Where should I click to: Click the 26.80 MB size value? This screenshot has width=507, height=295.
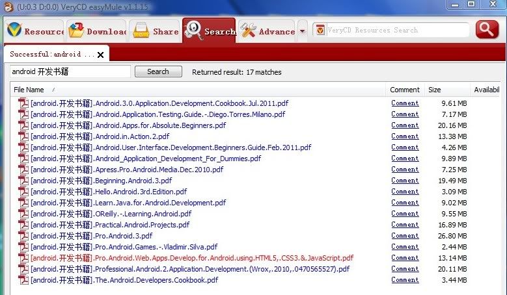coord(452,236)
